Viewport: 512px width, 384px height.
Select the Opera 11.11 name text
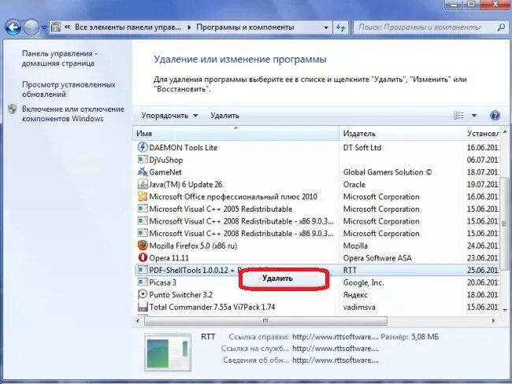[x=169, y=258]
